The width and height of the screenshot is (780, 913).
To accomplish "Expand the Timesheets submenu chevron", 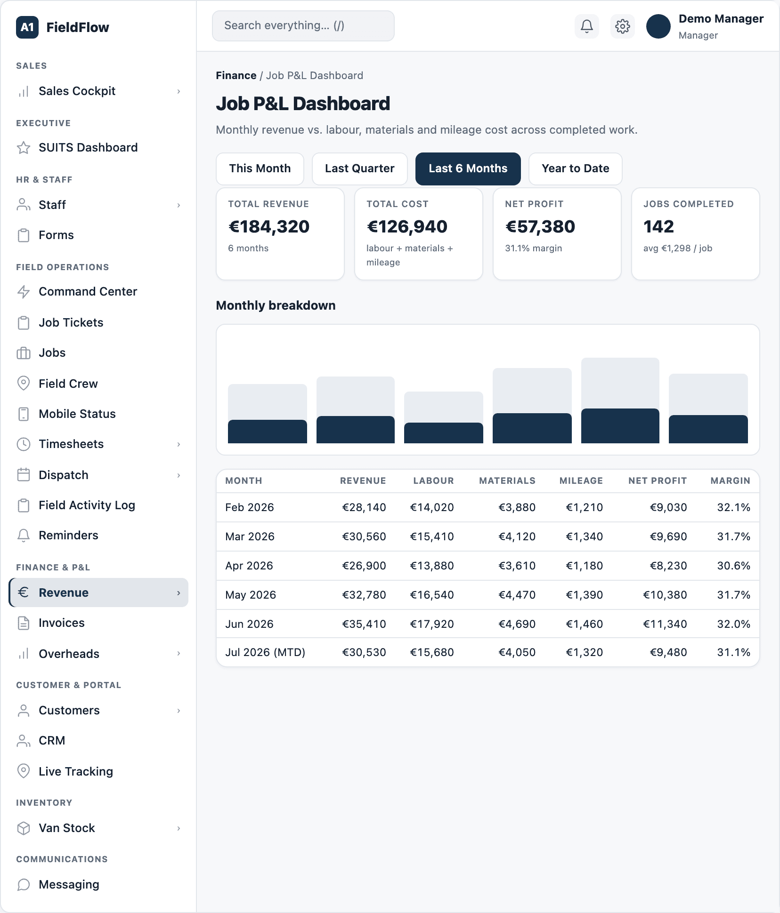I will (179, 444).
